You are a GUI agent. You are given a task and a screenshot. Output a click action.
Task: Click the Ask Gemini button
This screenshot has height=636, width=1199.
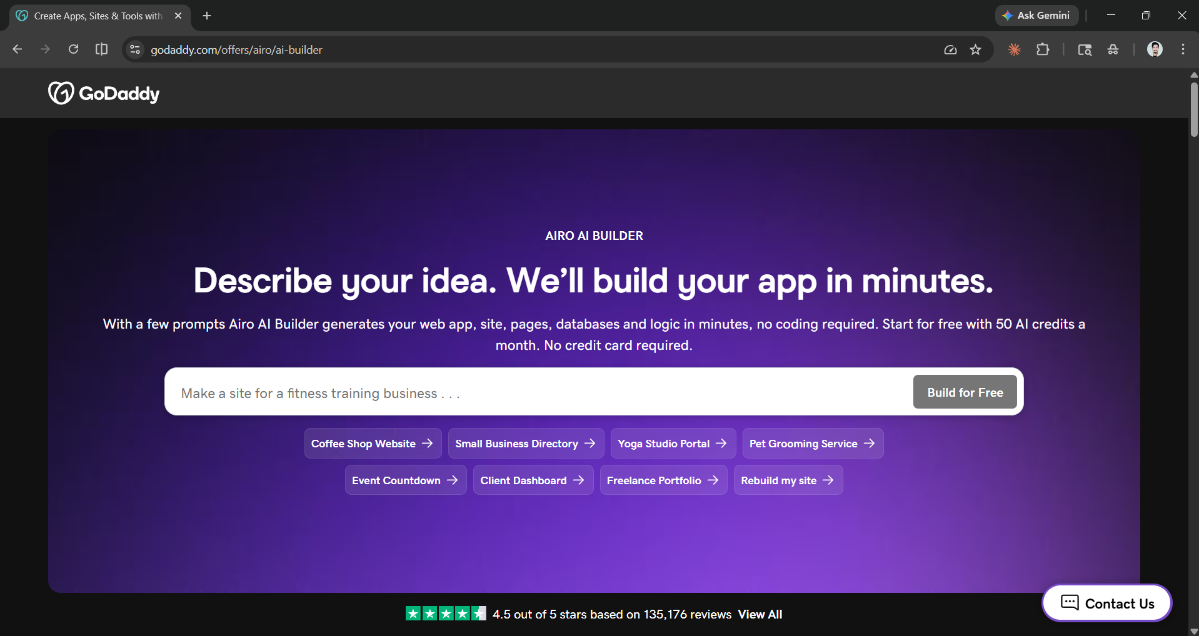1036,16
